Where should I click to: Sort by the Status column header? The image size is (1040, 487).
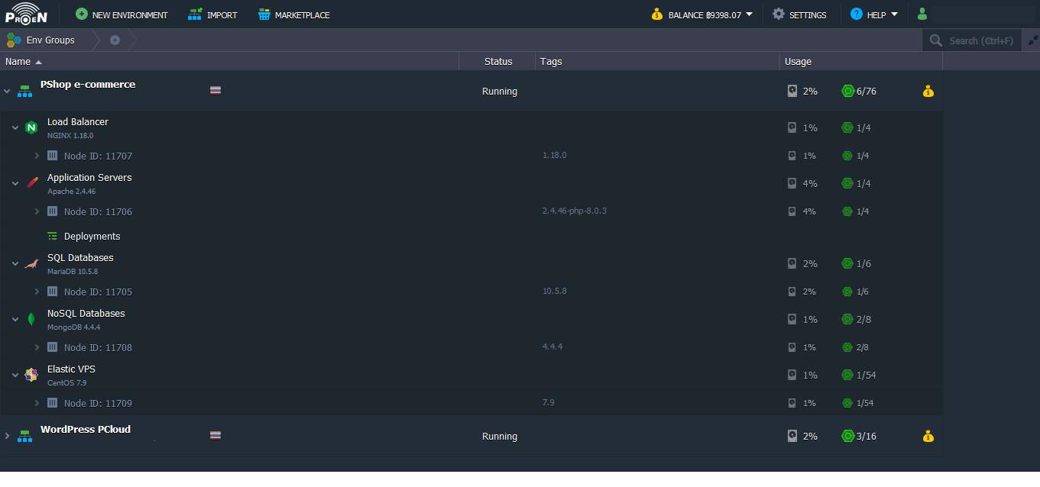498,61
